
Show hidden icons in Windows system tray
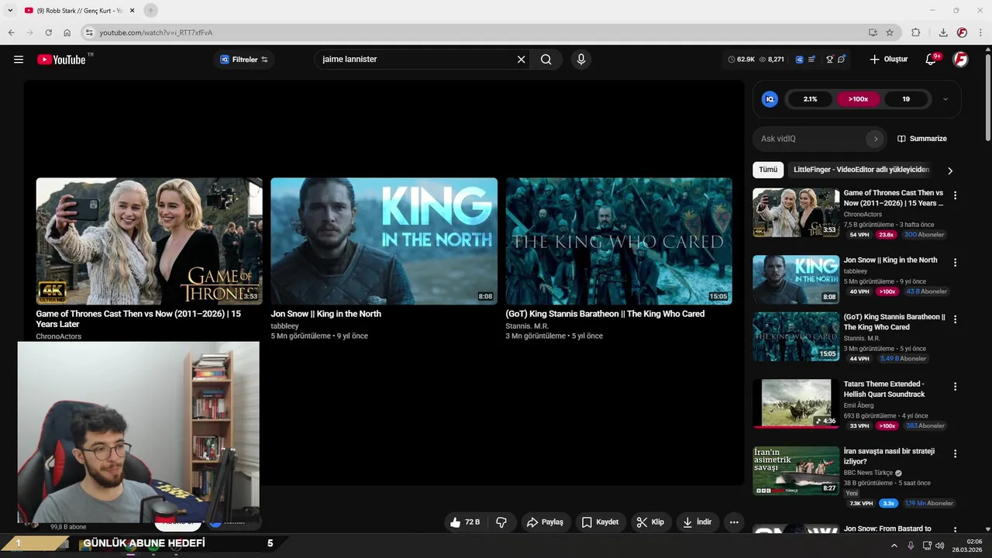(894, 546)
